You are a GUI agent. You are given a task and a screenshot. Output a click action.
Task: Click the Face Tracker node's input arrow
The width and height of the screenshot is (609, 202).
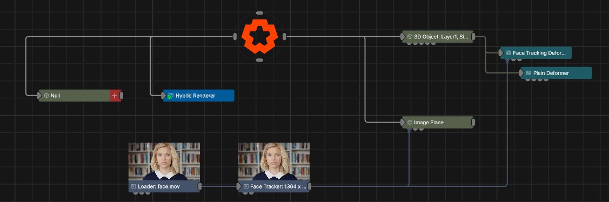tap(239, 186)
